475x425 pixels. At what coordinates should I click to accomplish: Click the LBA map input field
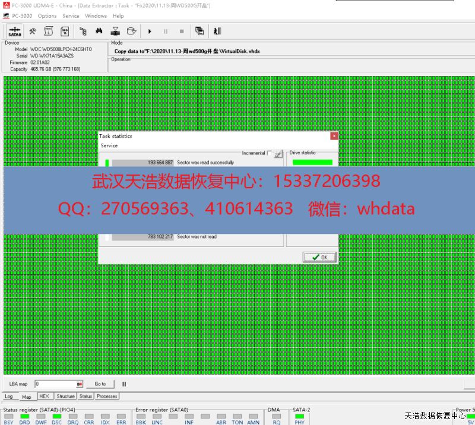coord(58,384)
